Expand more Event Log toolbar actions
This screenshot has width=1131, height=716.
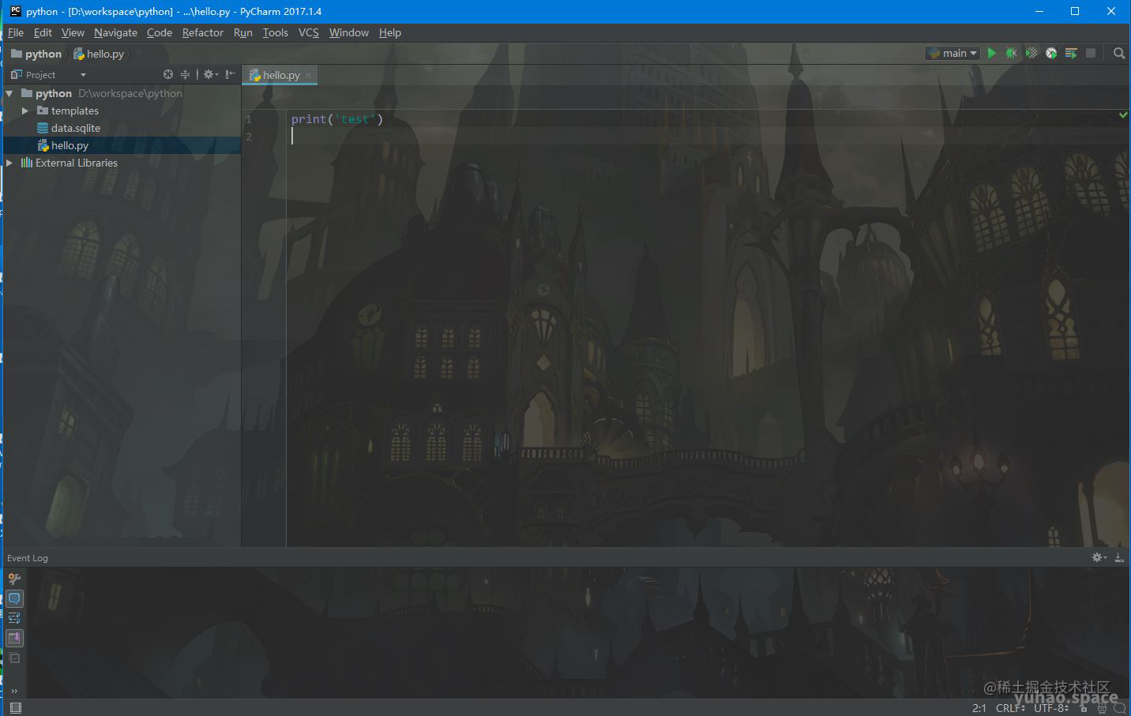pos(14,691)
